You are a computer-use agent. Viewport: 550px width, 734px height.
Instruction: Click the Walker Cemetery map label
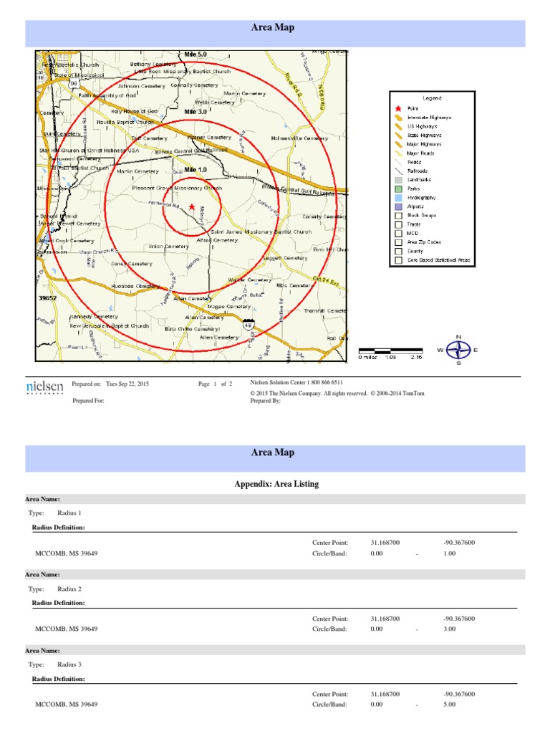click(249, 280)
